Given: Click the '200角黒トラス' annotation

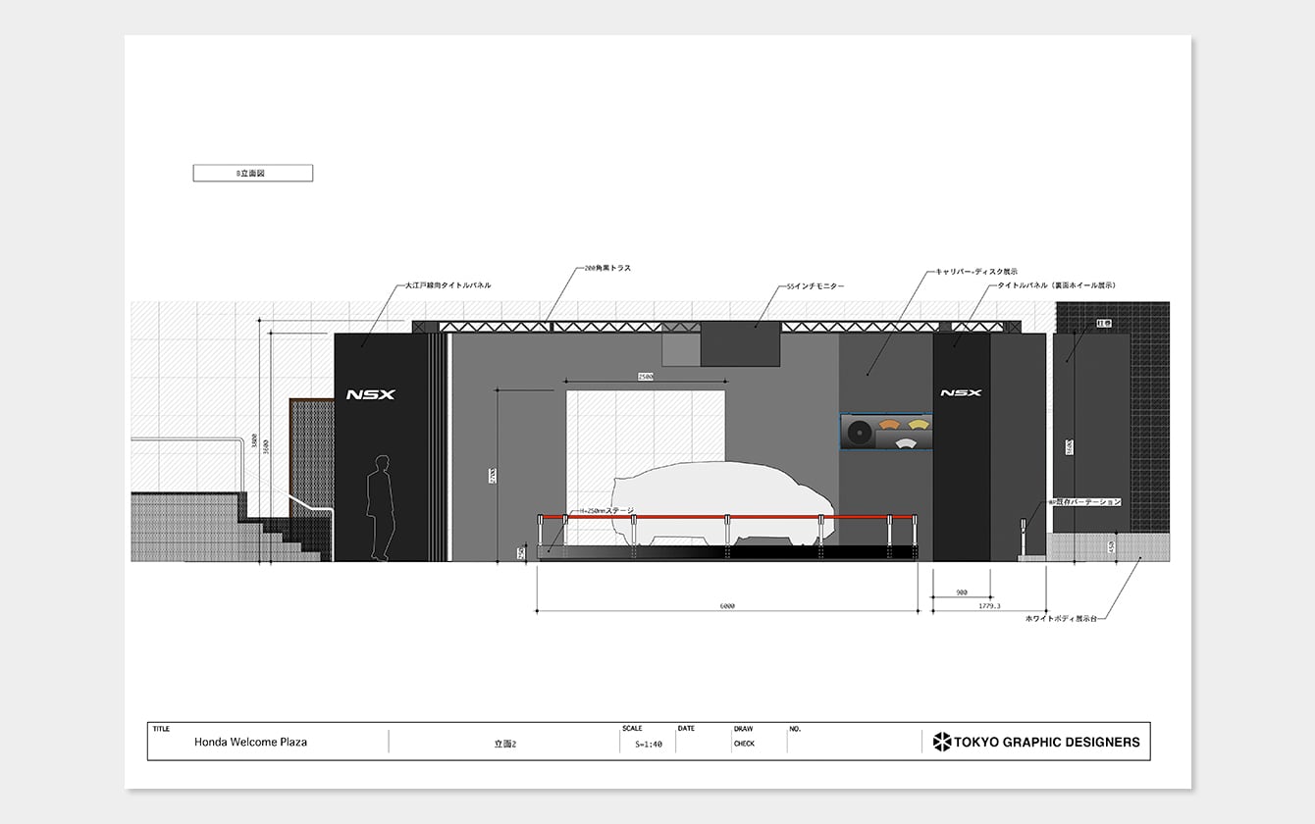Looking at the screenshot, I should pyautogui.click(x=606, y=268).
